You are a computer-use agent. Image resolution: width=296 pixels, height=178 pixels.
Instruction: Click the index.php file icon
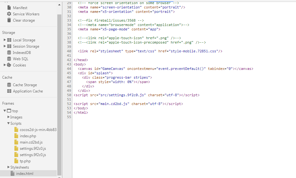[16, 136]
